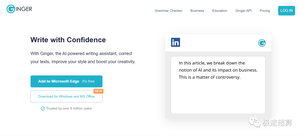Click the orange NEW badge
The width and height of the screenshot is (302, 136).
(98, 91)
